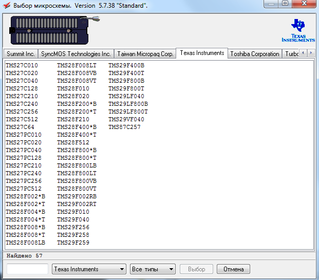319x280 pixels.
Task: Select chip TMS27PC512
Action: click(24, 189)
